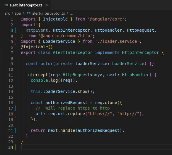Click the alert-interceptor.ts breadcrumb item
The height and width of the screenshot is (155, 172).
click(x=48, y=13)
